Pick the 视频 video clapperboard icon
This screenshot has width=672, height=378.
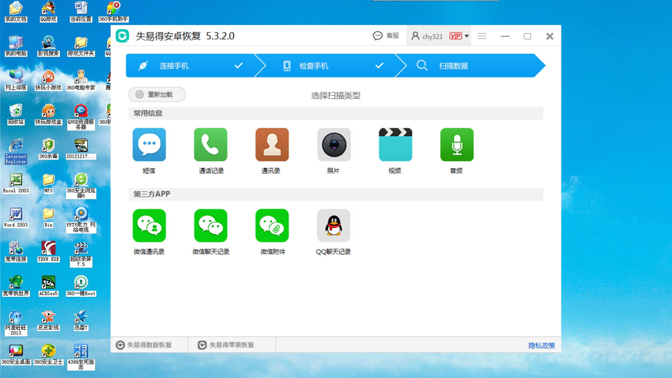(x=395, y=145)
